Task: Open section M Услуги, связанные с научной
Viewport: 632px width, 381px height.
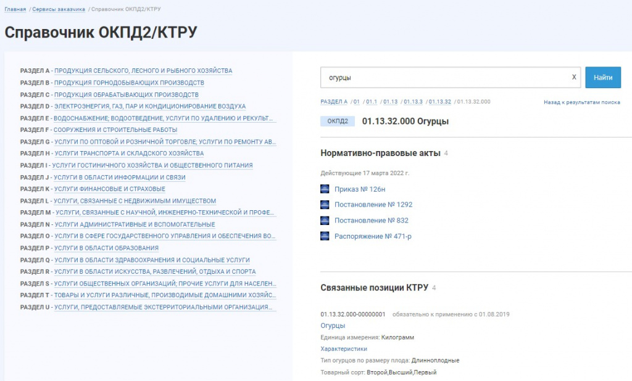Action: pyautogui.click(x=165, y=212)
